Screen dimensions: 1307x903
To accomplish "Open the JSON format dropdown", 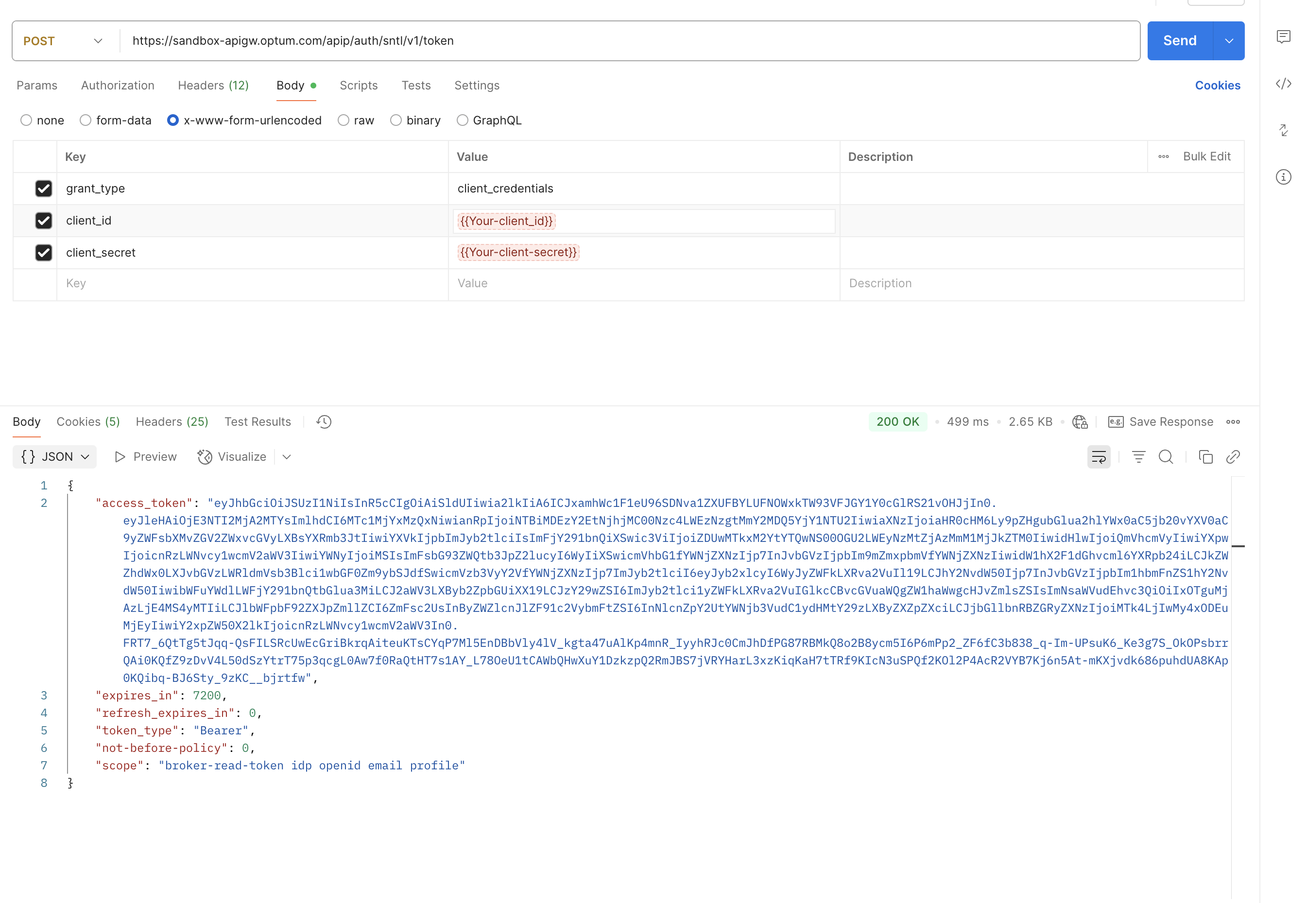I will (x=55, y=456).
